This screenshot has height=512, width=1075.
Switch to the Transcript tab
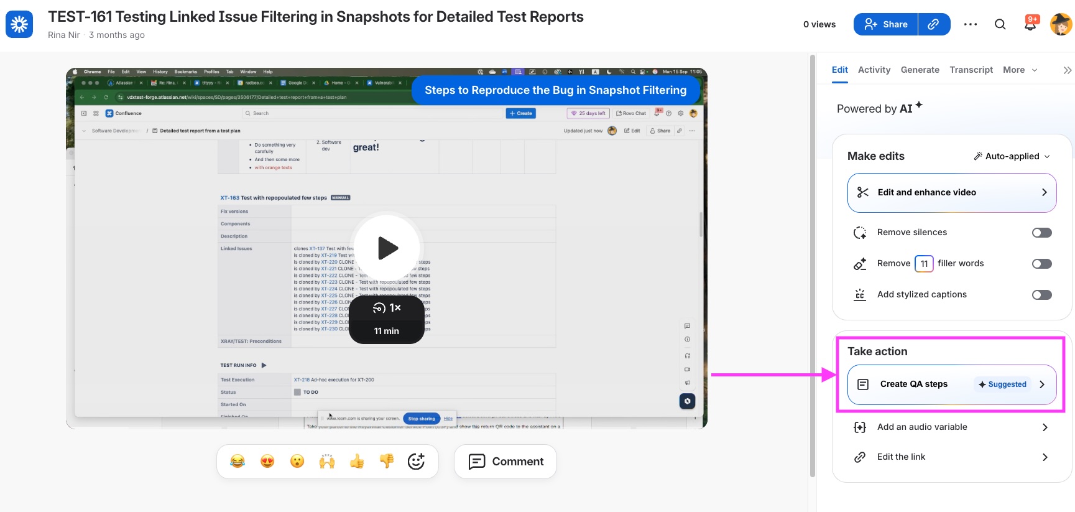[971, 70]
